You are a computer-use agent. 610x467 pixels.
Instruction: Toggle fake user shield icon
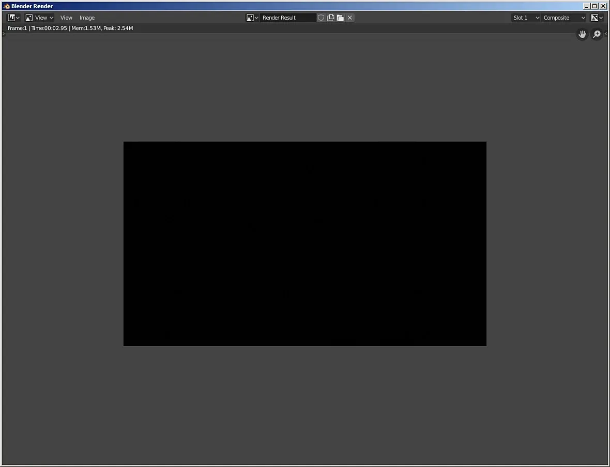tap(321, 18)
